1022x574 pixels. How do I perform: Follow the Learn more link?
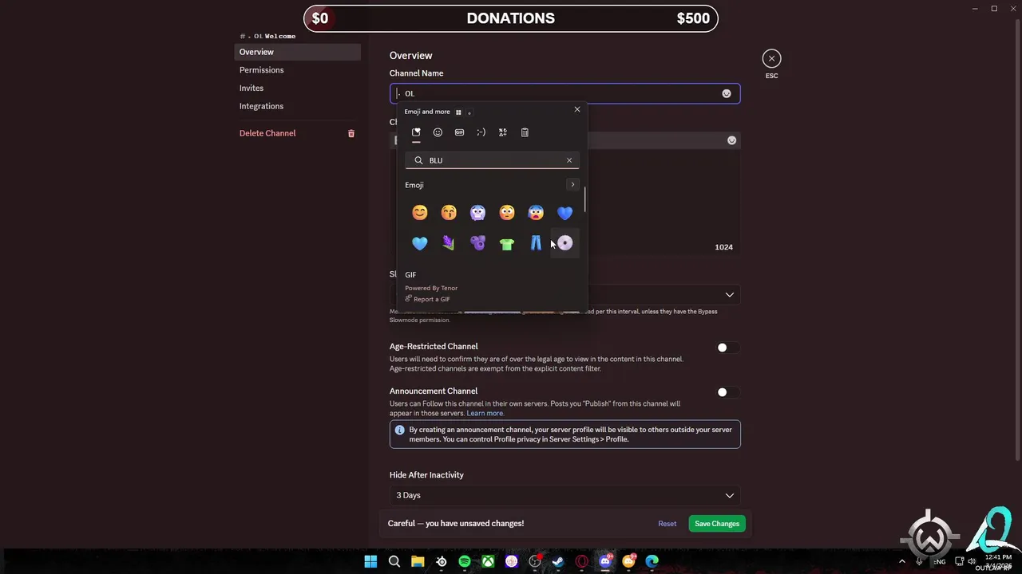(x=485, y=413)
